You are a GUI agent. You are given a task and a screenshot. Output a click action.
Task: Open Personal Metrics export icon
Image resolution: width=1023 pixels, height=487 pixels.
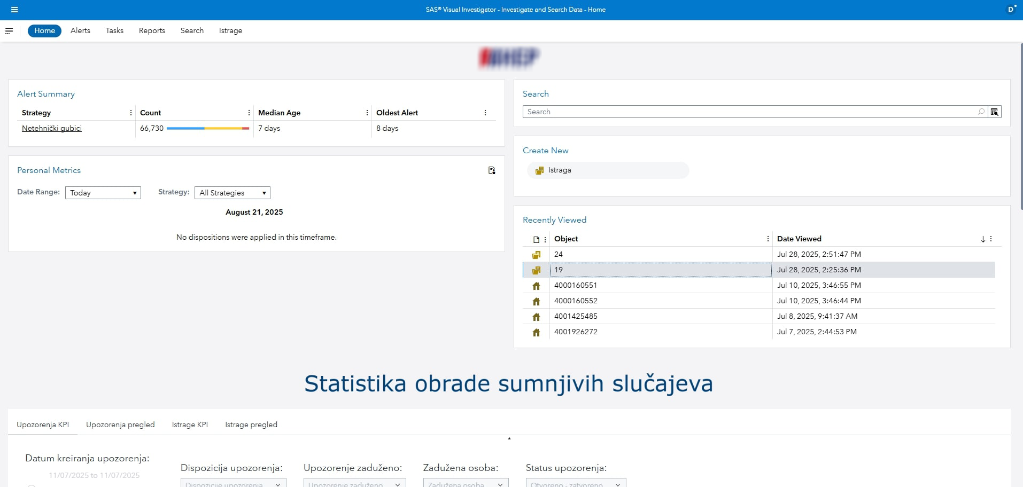tap(491, 170)
